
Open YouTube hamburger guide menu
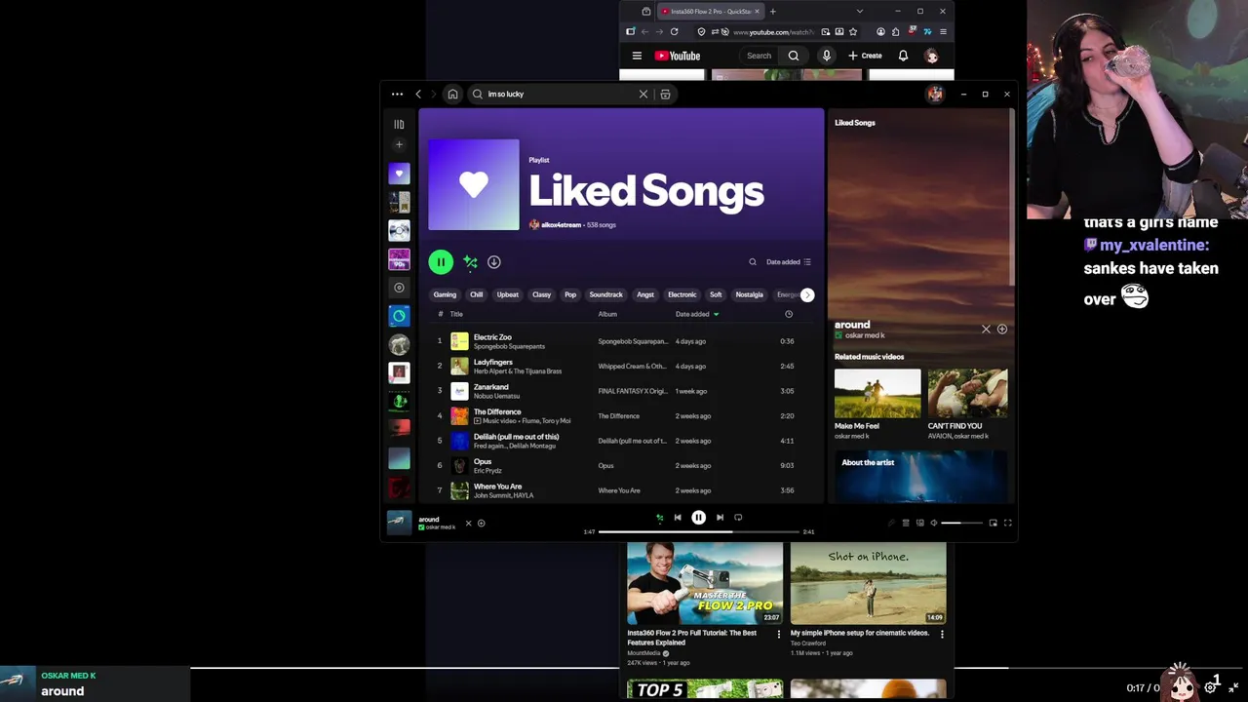(637, 56)
